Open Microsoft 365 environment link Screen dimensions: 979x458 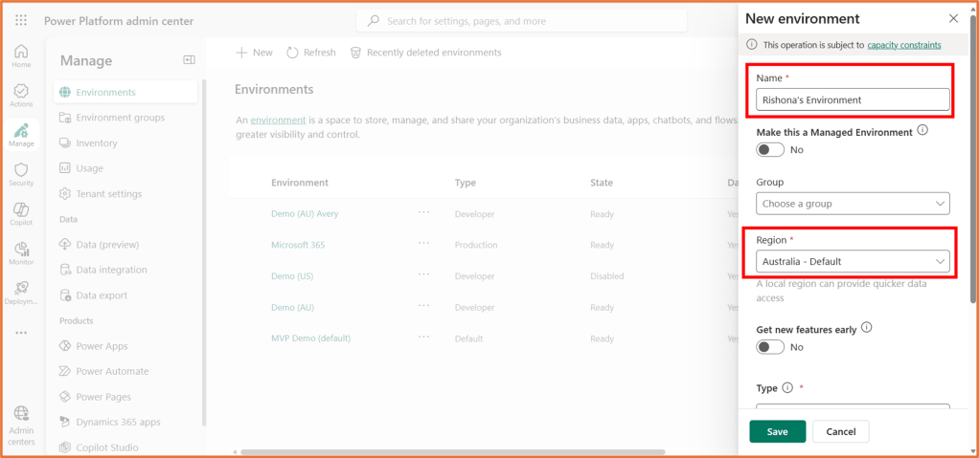pos(298,245)
